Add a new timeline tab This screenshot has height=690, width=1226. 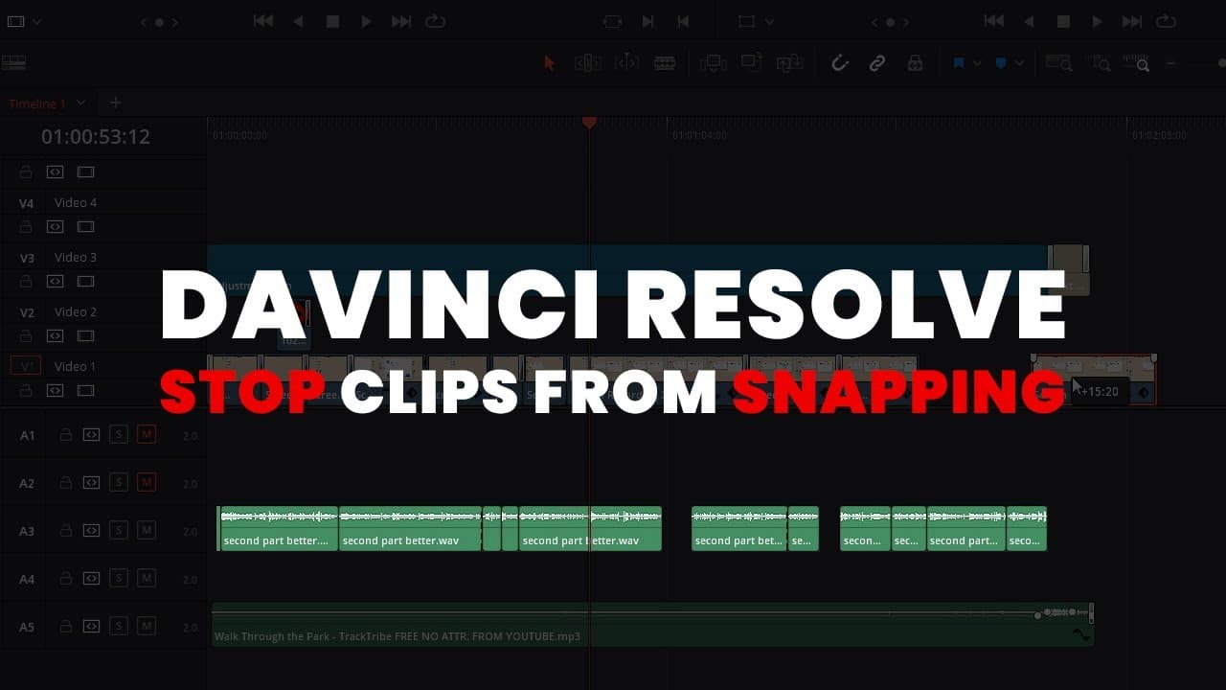point(116,103)
